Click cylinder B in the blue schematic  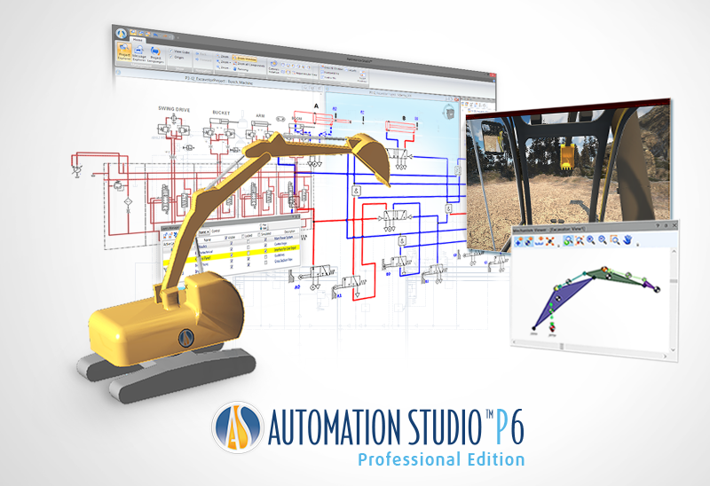(x=401, y=126)
